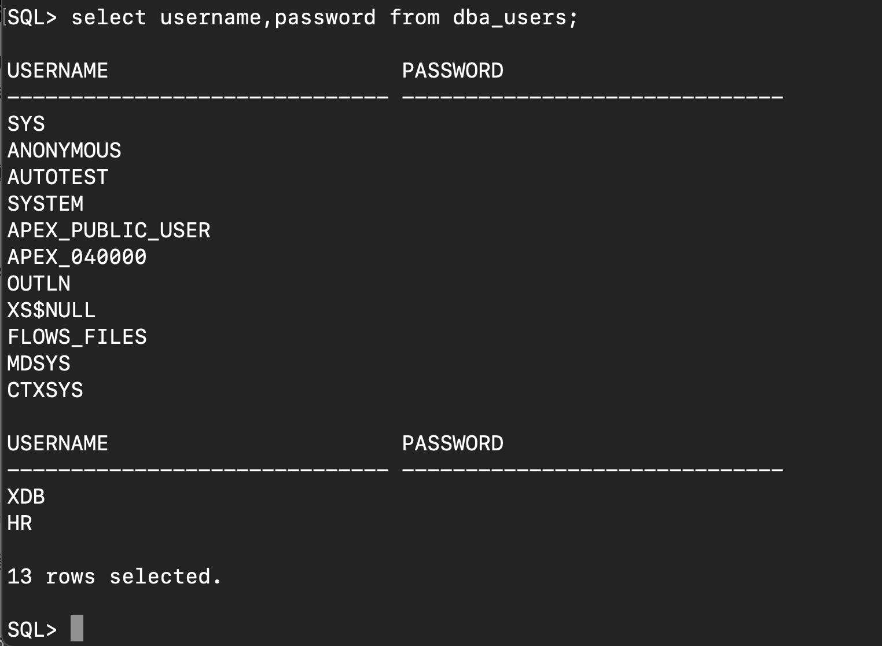Click the USERNAME header above XDB
The height and width of the screenshot is (646, 882).
(58, 443)
